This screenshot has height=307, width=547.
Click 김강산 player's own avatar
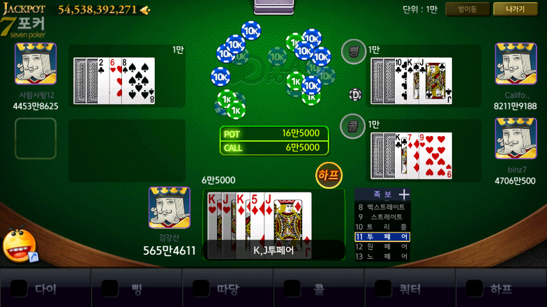coord(170,208)
